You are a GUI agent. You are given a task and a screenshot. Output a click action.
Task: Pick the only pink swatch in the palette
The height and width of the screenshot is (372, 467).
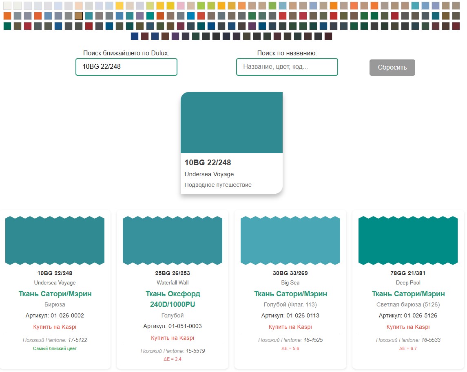(181, 6)
